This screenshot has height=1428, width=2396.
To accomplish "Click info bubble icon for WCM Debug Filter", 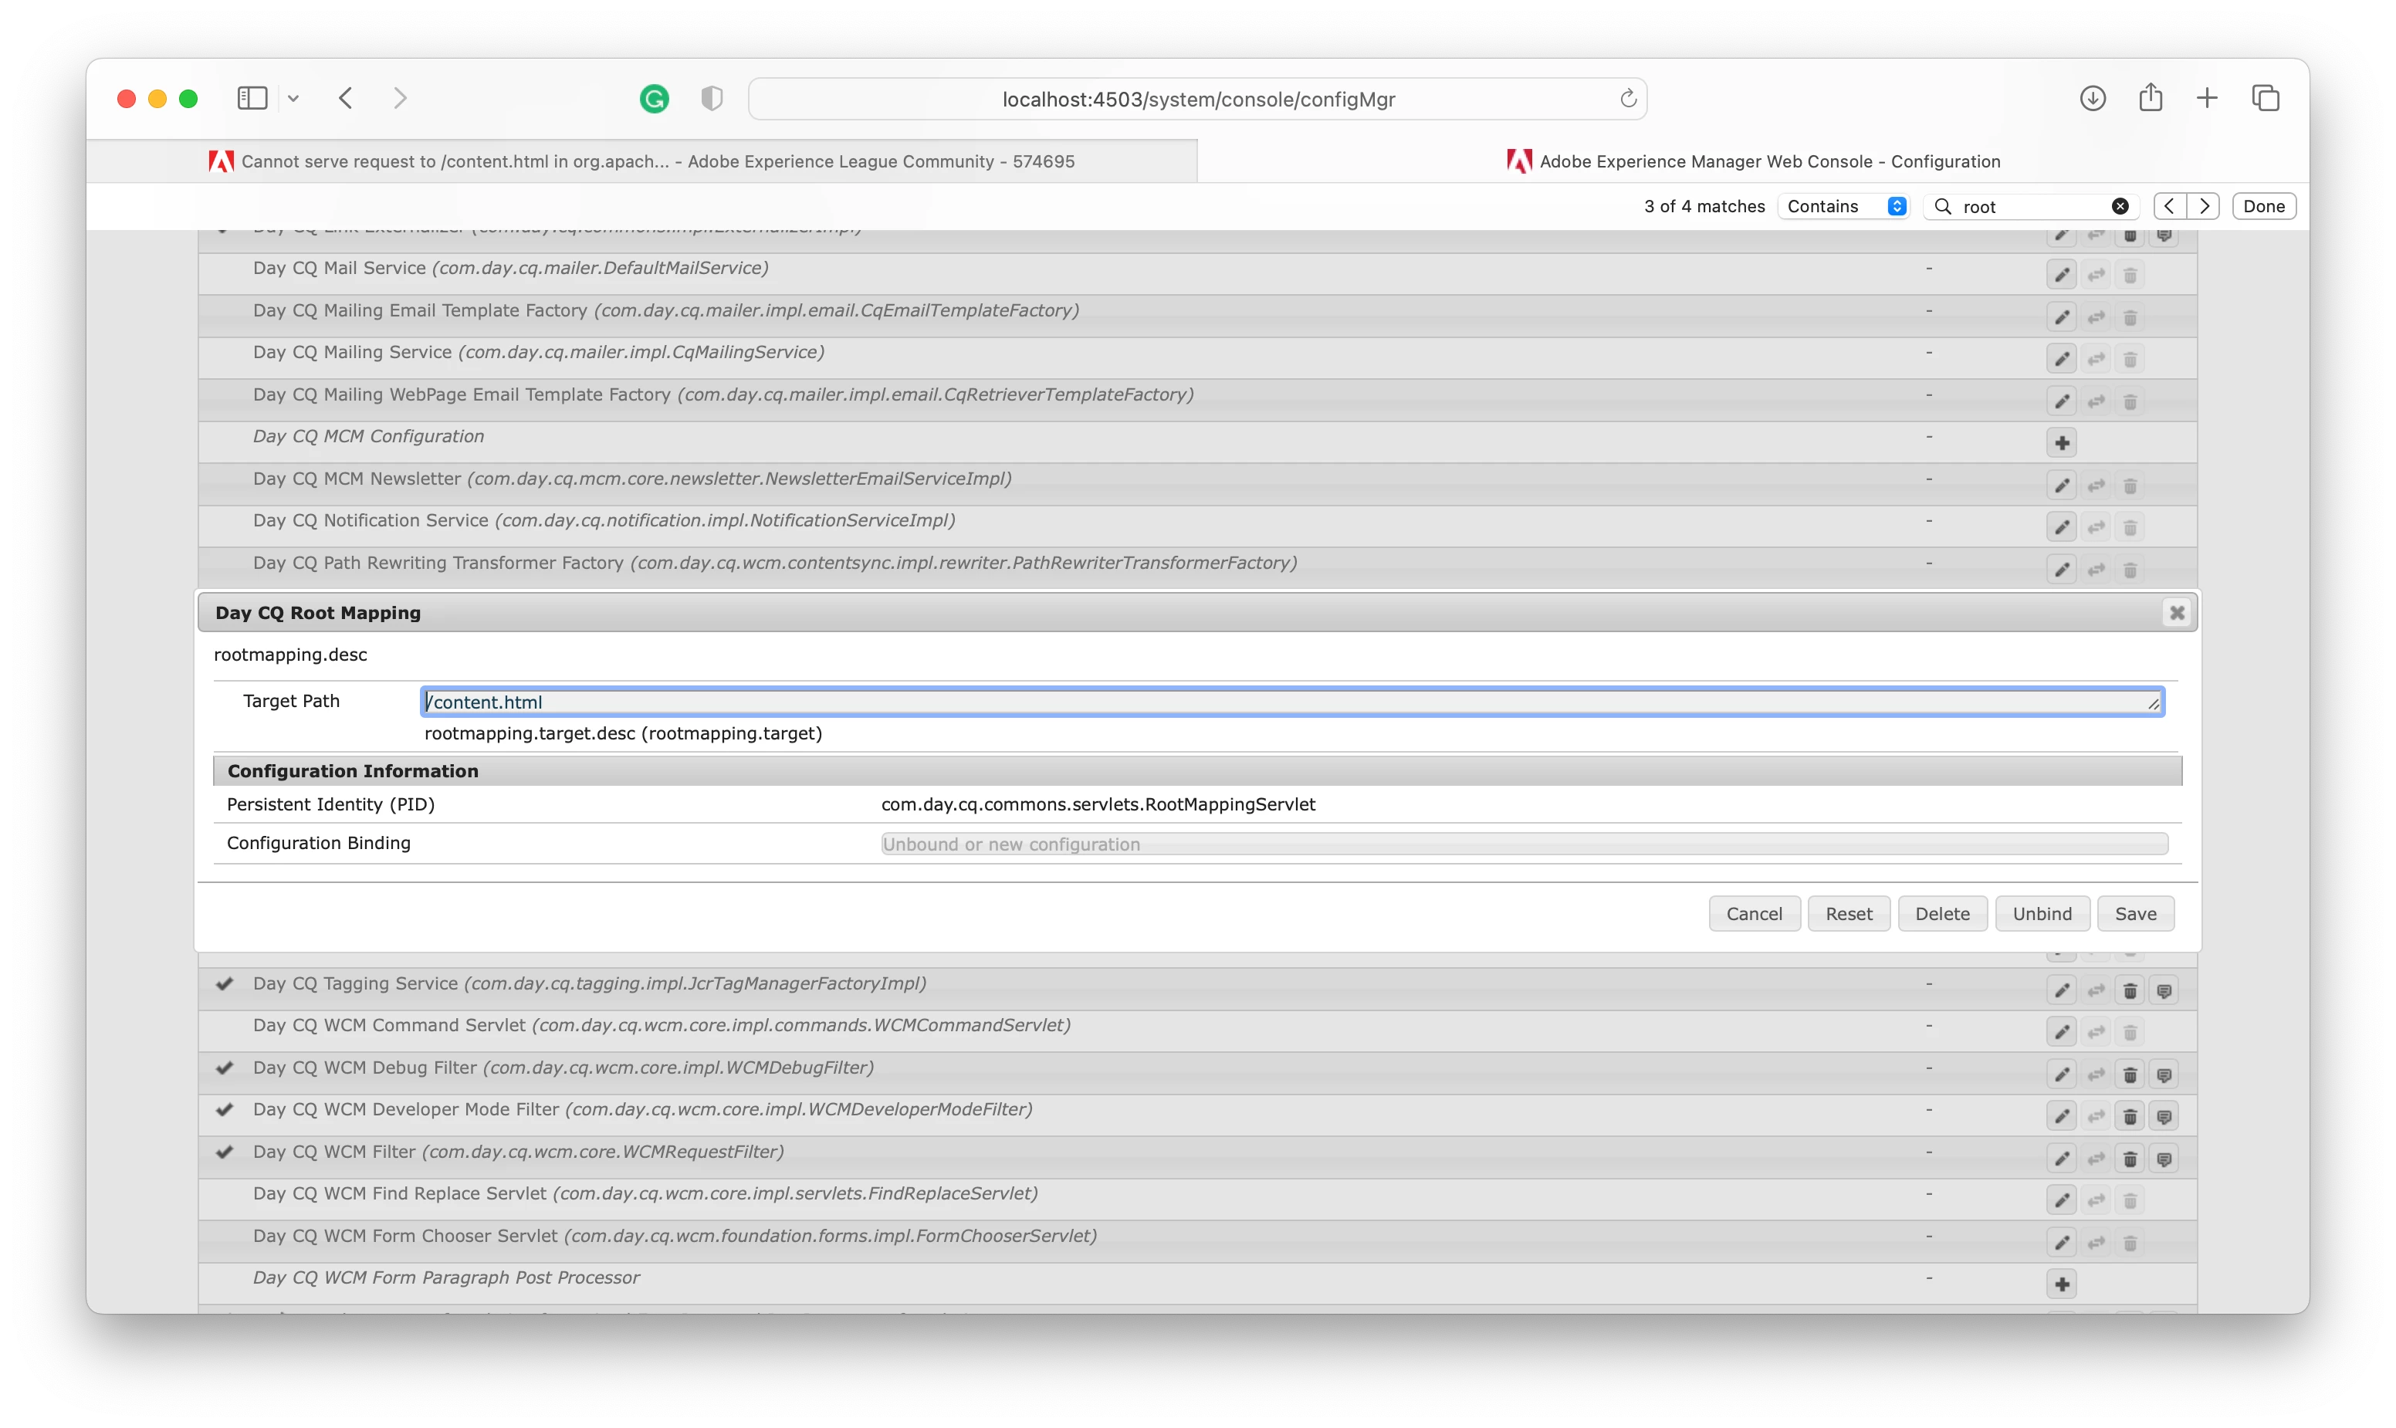I will pos(2164,1074).
